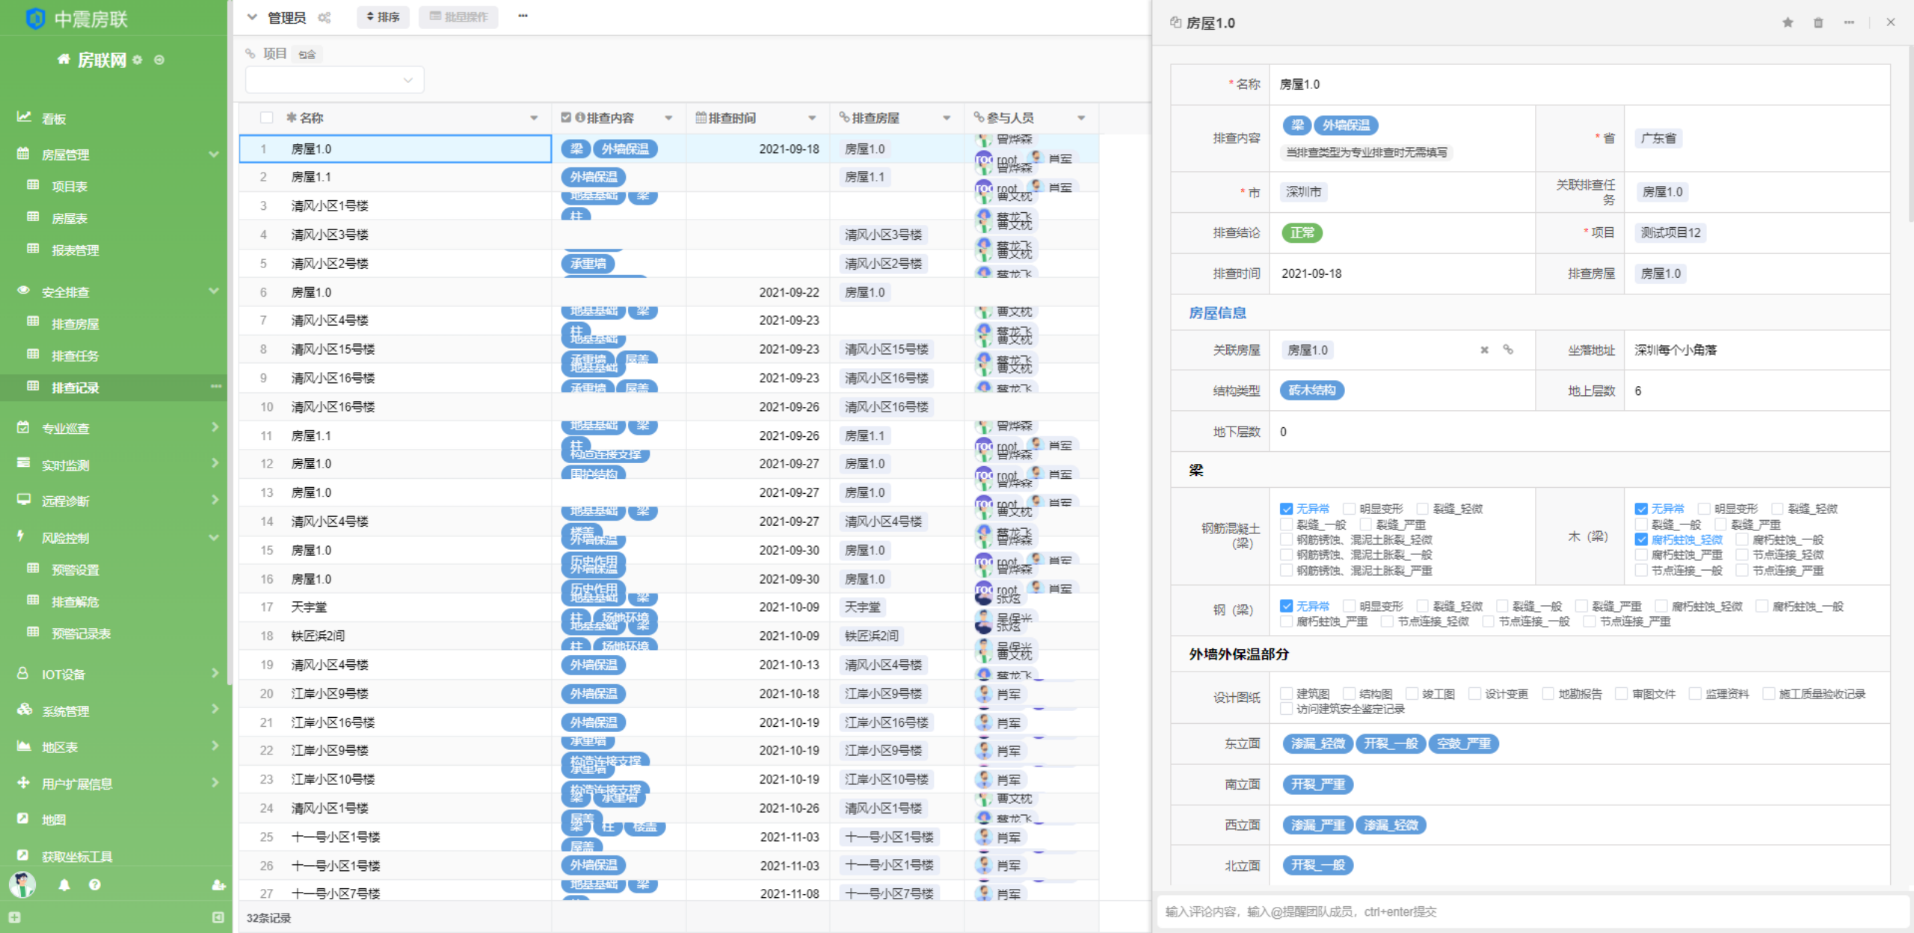
Task: Click the gear icon beside 管理员
Action: 324,17
